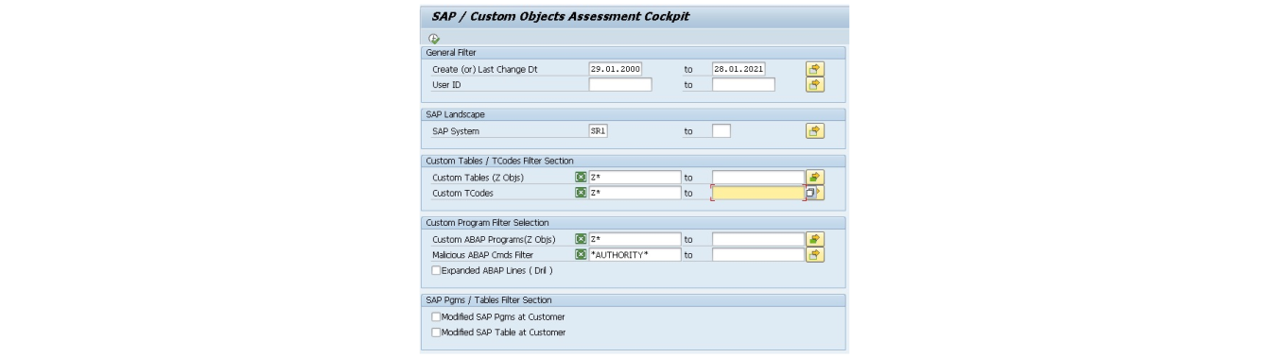Open multiple selection for Create/Last Change Dt
Image resolution: width=1269 pixels, height=358 pixels.
pyautogui.click(x=815, y=69)
